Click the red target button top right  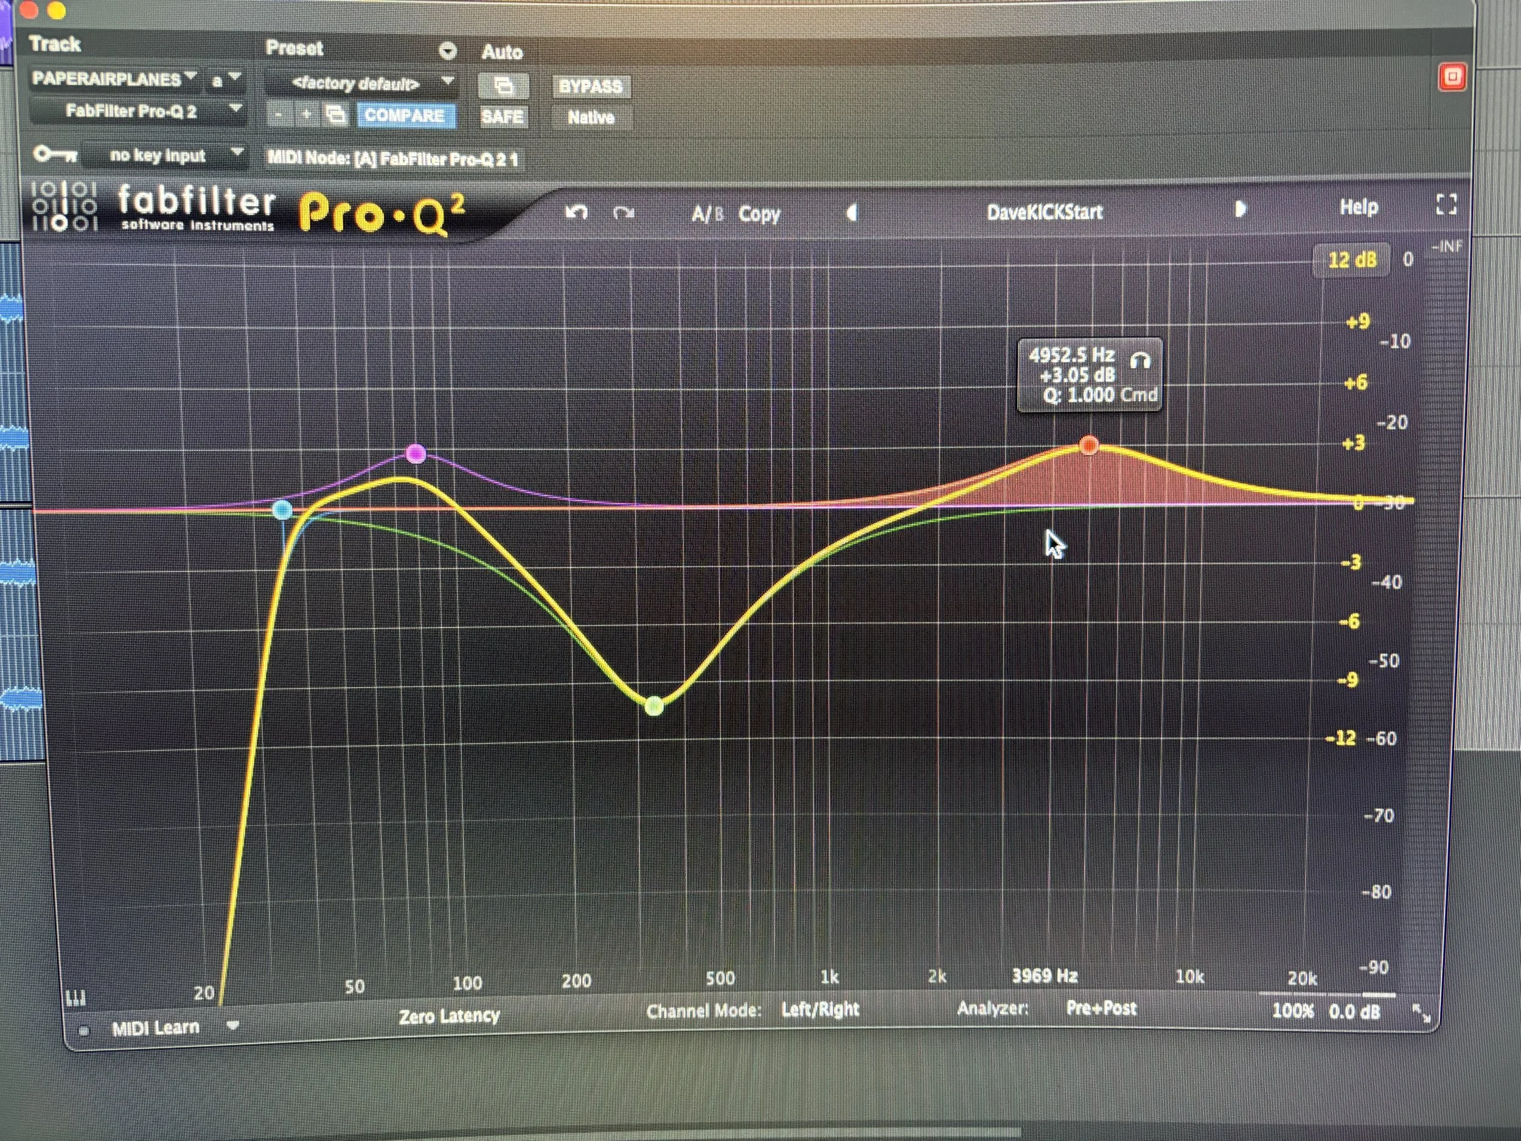1452,76
